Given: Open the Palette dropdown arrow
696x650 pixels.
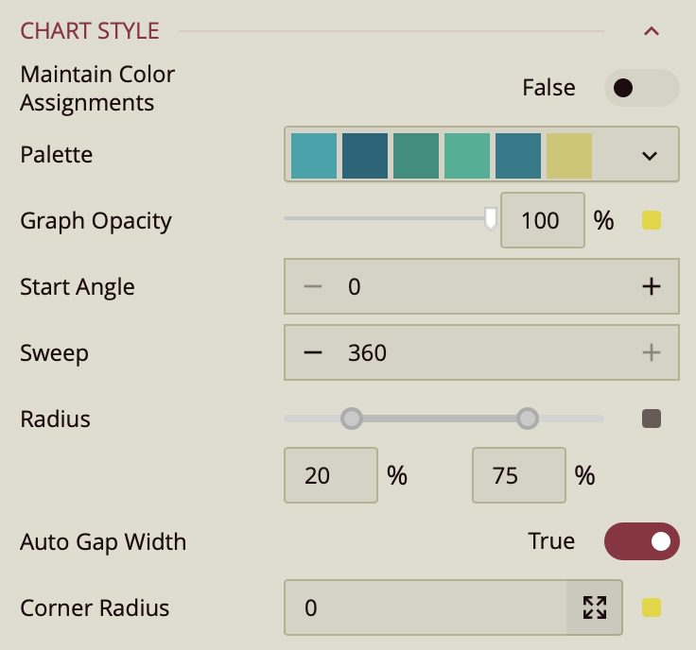Looking at the screenshot, I should click(x=649, y=155).
